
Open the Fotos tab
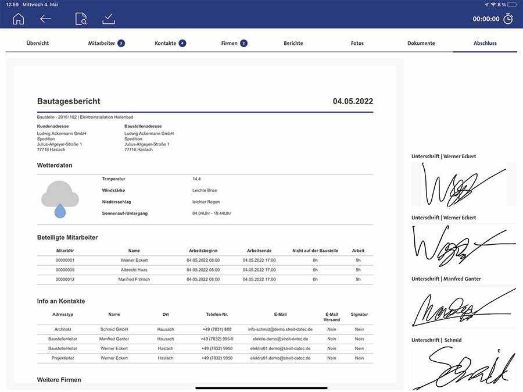coord(357,43)
